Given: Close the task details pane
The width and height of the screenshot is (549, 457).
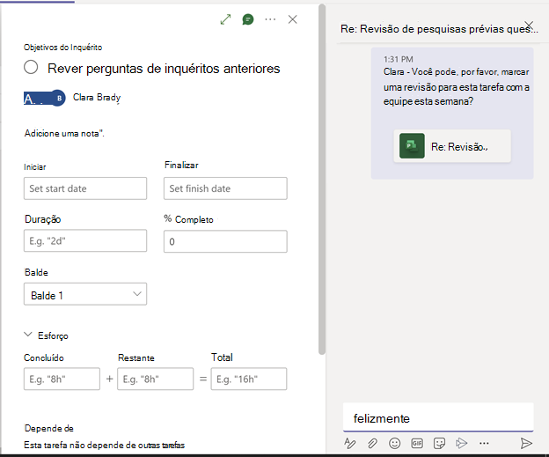Looking at the screenshot, I should (293, 19).
